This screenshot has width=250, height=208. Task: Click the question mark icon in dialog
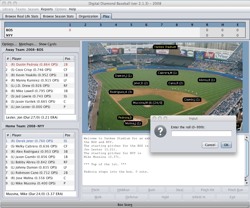[160, 131]
